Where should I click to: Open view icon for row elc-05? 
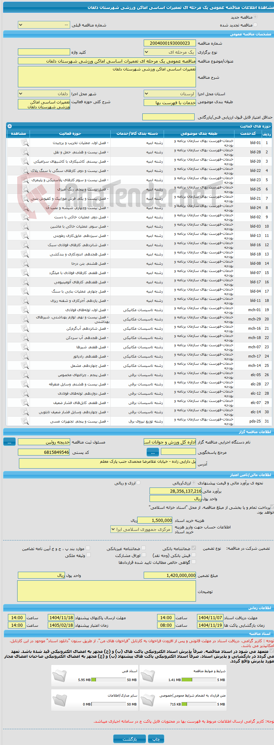click(25, 375)
